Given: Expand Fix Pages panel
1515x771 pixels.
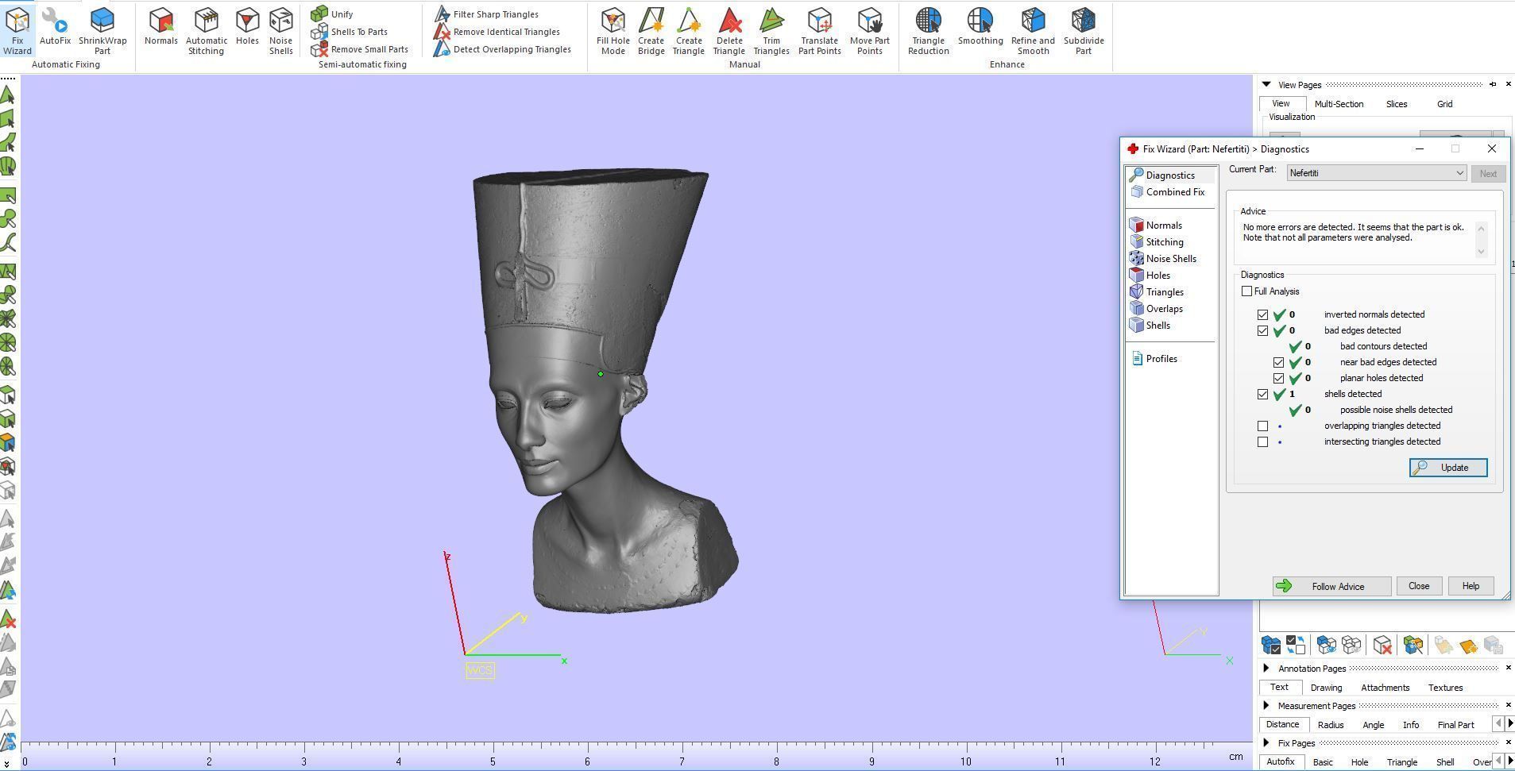Looking at the screenshot, I should click(x=1266, y=742).
